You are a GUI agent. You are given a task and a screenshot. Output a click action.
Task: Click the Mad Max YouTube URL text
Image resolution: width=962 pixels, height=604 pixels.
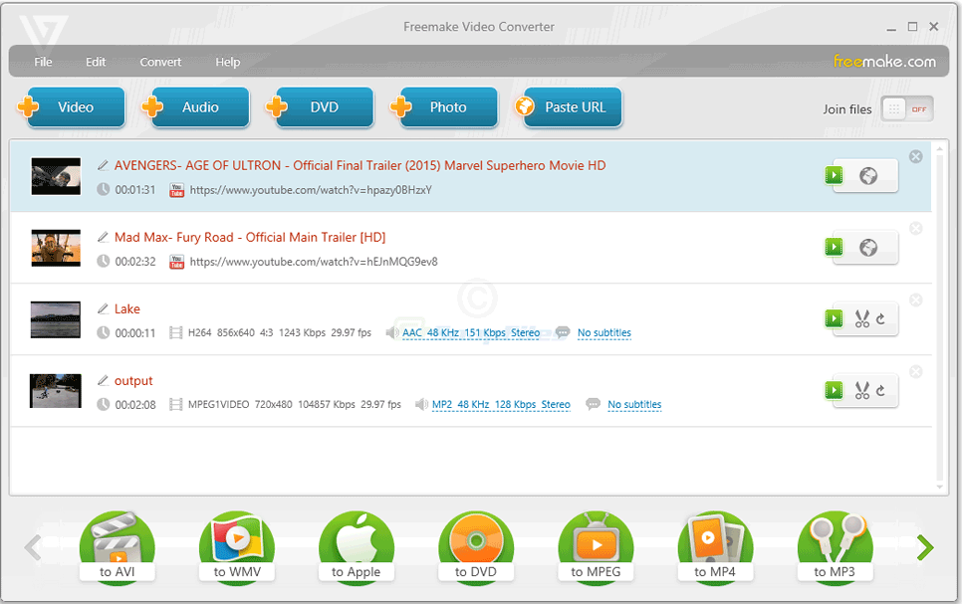pyautogui.click(x=314, y=262)
